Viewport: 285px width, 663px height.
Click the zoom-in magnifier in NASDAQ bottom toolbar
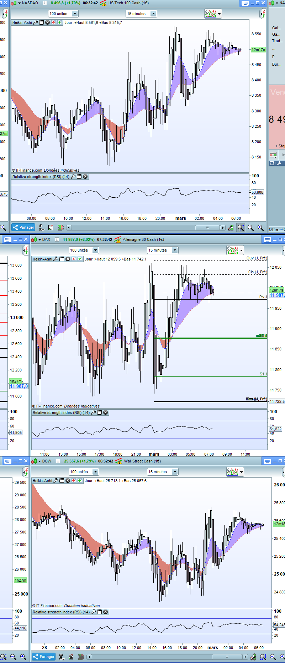[x=260, y=228]
